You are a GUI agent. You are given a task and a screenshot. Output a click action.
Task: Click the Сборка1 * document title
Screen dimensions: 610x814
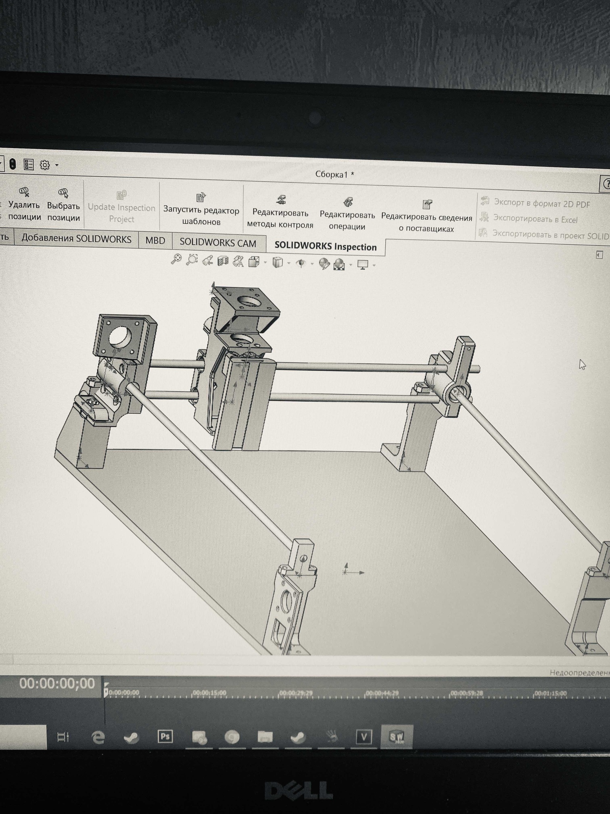pyautogui.click(x=335, y=174)
